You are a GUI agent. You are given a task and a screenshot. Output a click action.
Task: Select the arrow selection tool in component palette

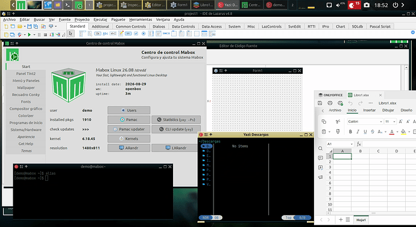pyautogui.click(x=71, y=34)
